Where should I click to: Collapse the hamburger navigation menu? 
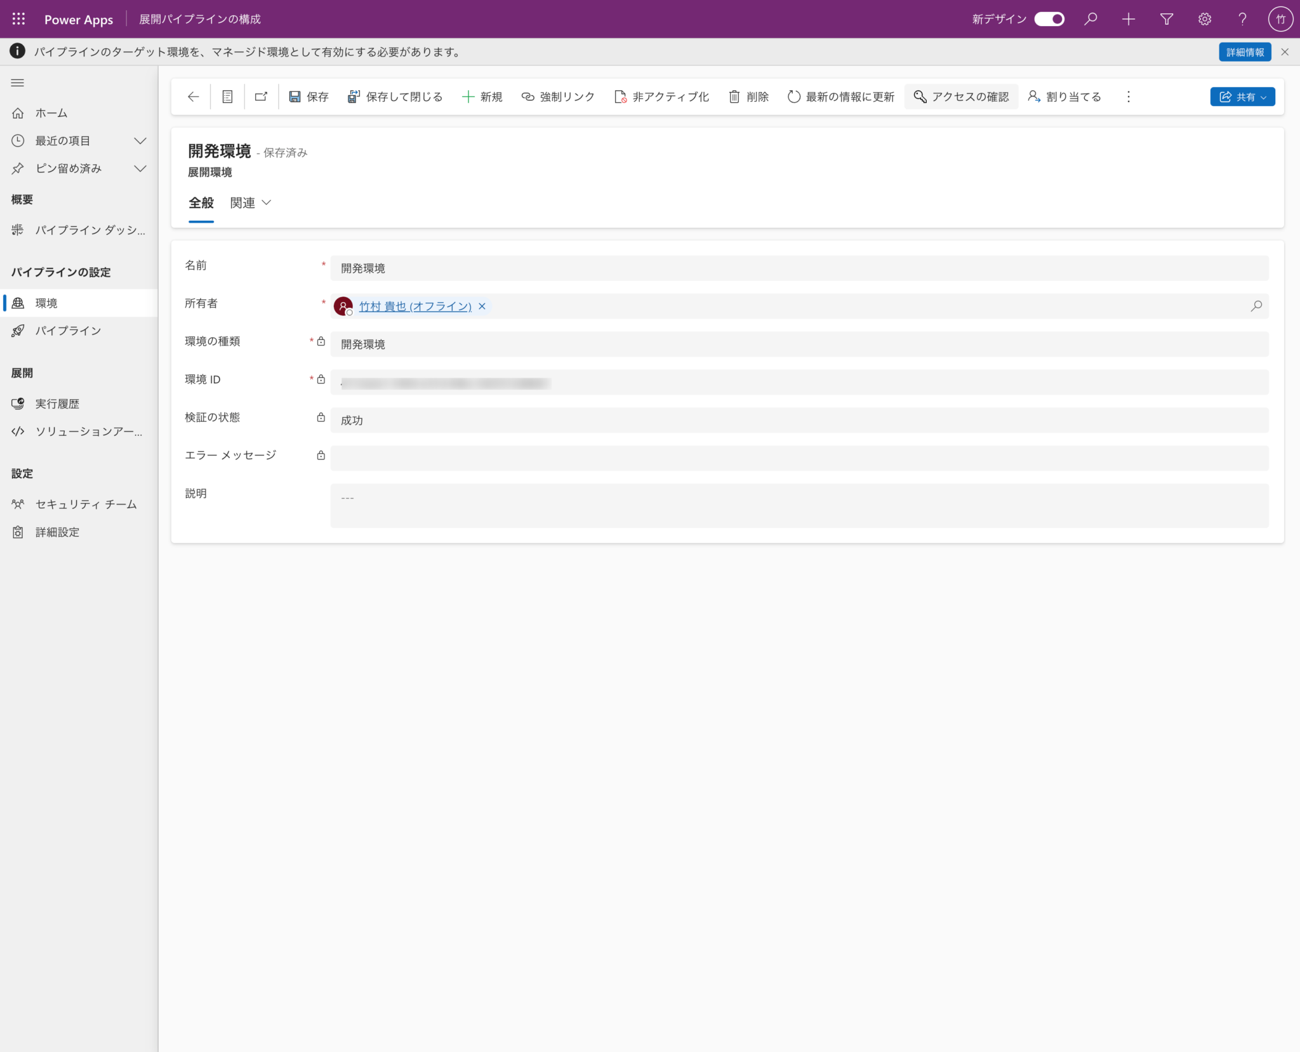click(18, 82)
